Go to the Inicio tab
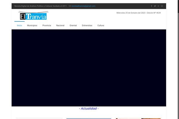179x119 pixels. pyautogui.click(x=19, y=25)
